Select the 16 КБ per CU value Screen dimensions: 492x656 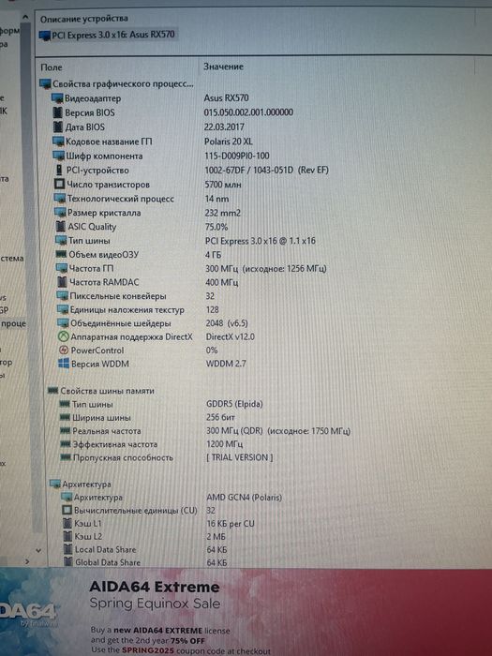pos(231,523)
